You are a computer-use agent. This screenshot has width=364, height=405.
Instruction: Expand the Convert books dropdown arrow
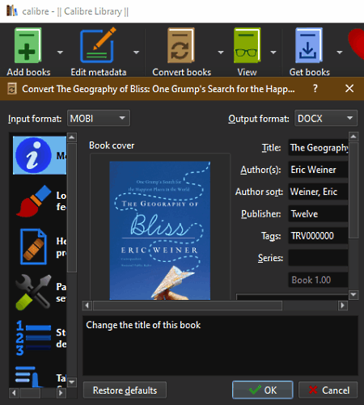221,52
